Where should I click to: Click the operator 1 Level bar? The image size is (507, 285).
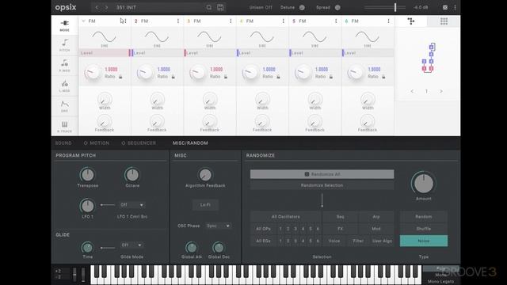[104, 53]
